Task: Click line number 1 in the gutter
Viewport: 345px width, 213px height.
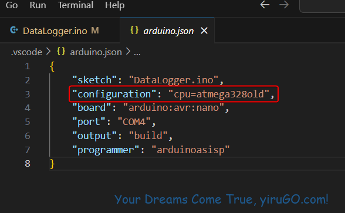Action: (x=27, y=66)
